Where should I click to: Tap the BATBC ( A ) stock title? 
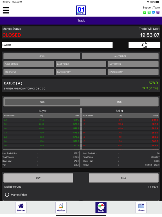(13, 83)
